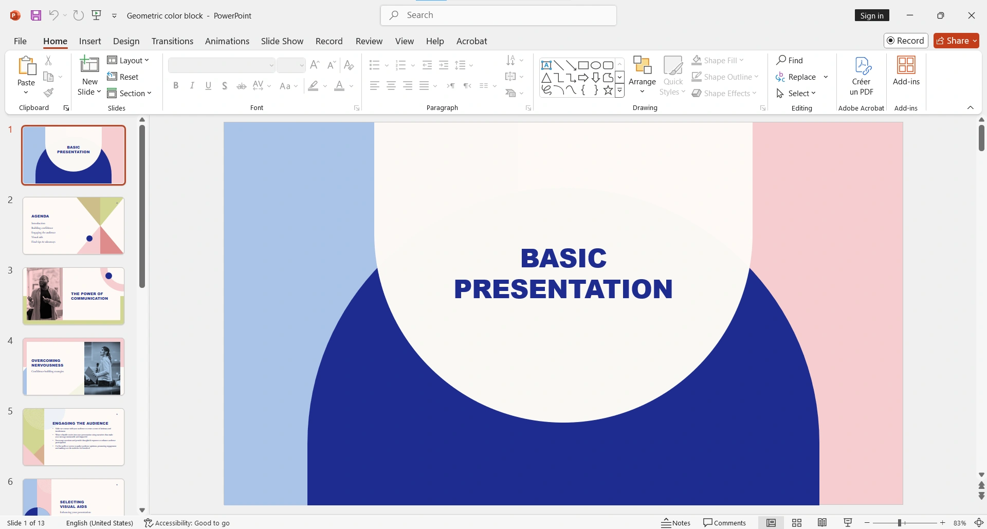Viewport: 987px width, 529px height.
Task: Toggle the strikethrough formatting
Action: pyautogui.click(x=241, y=85)
